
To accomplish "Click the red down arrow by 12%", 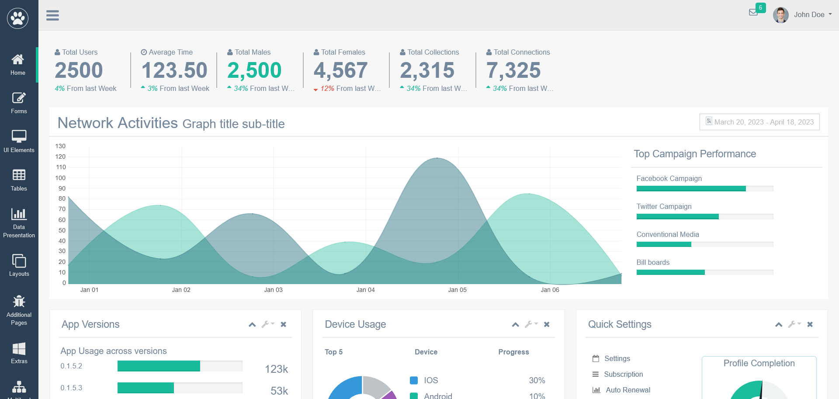I will click(x=315, y=90).
